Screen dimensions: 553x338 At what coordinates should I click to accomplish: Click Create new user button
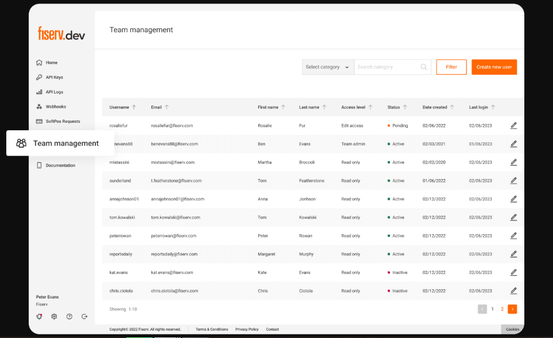click(494, 67)
